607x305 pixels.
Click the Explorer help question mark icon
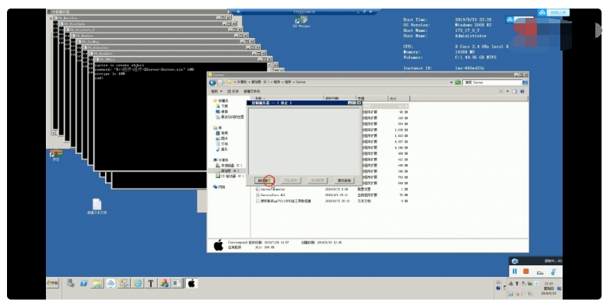tap(522, 91)
